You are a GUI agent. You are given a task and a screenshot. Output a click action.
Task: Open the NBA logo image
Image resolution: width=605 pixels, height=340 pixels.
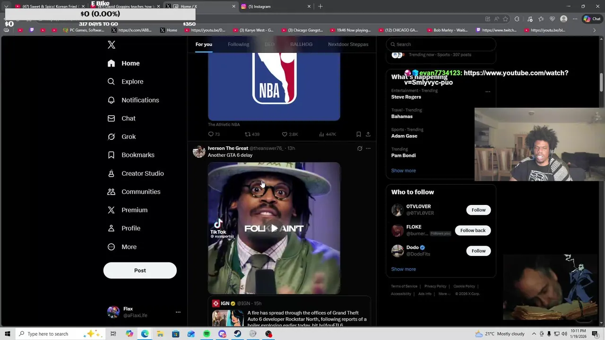pyautogui.click(x=274, y=86)
